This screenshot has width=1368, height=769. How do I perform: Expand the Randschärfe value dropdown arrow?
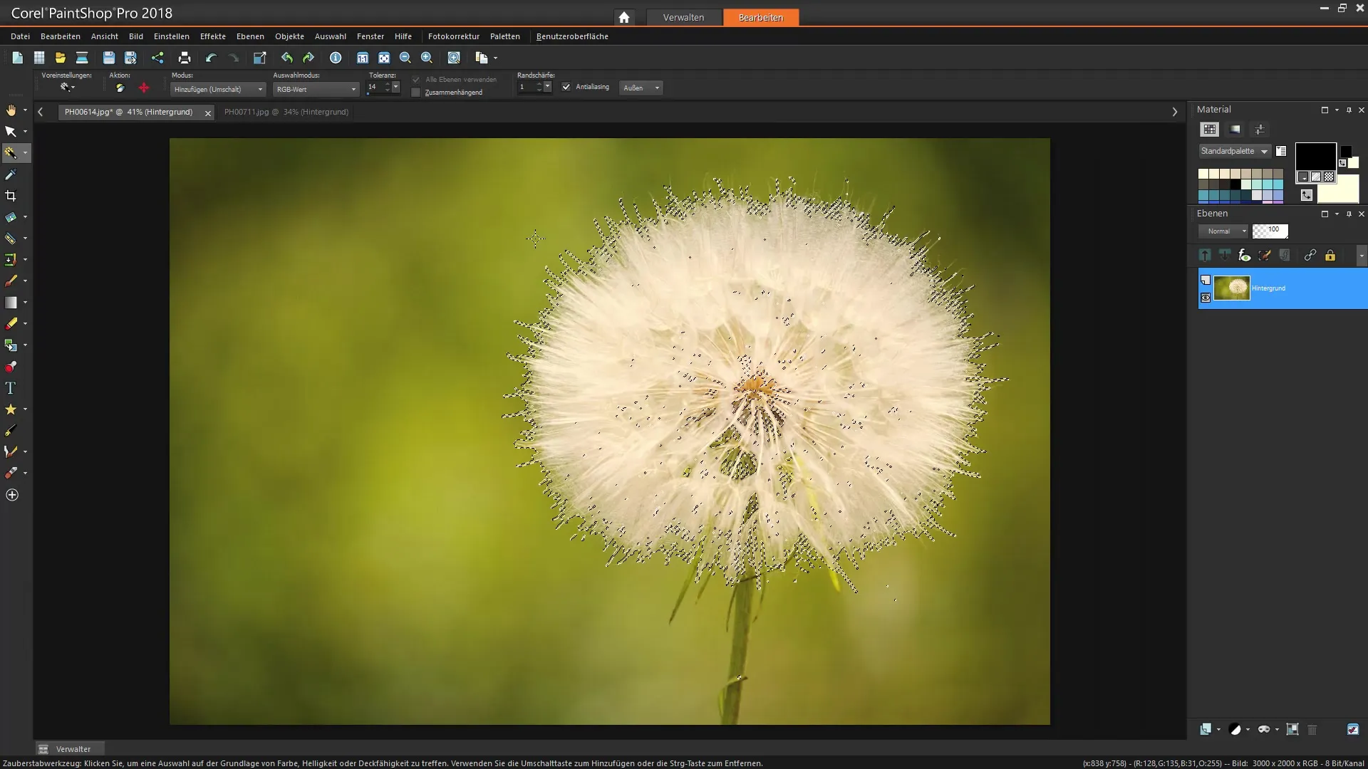(547, 87)
